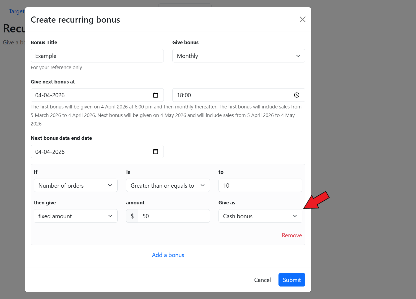This screenshot has width=416, height=299.
Task: Focus the Next bonus data end date field
Action: coord(90,151)
